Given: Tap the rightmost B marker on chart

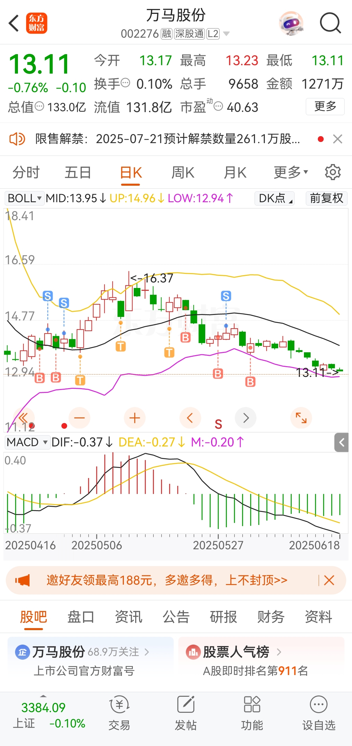Looking at the screenshot, I should click(x=250, y=382).
